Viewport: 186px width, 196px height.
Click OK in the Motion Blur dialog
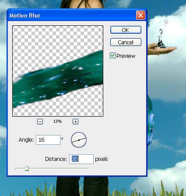126,30
